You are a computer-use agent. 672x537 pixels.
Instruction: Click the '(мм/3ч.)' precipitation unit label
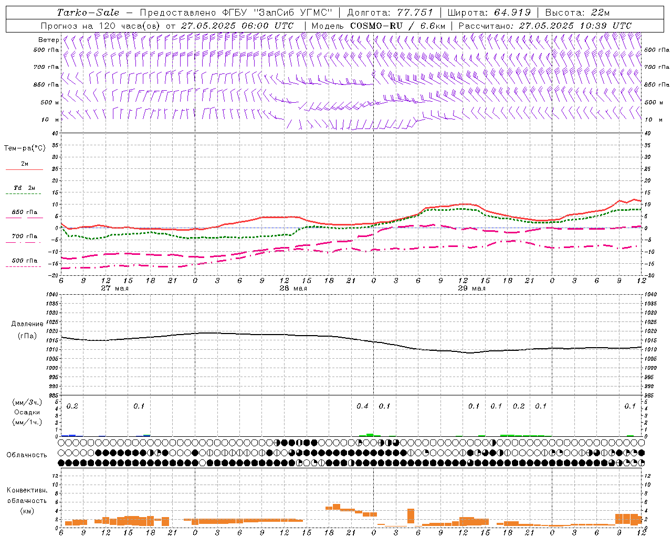point(27,402)
